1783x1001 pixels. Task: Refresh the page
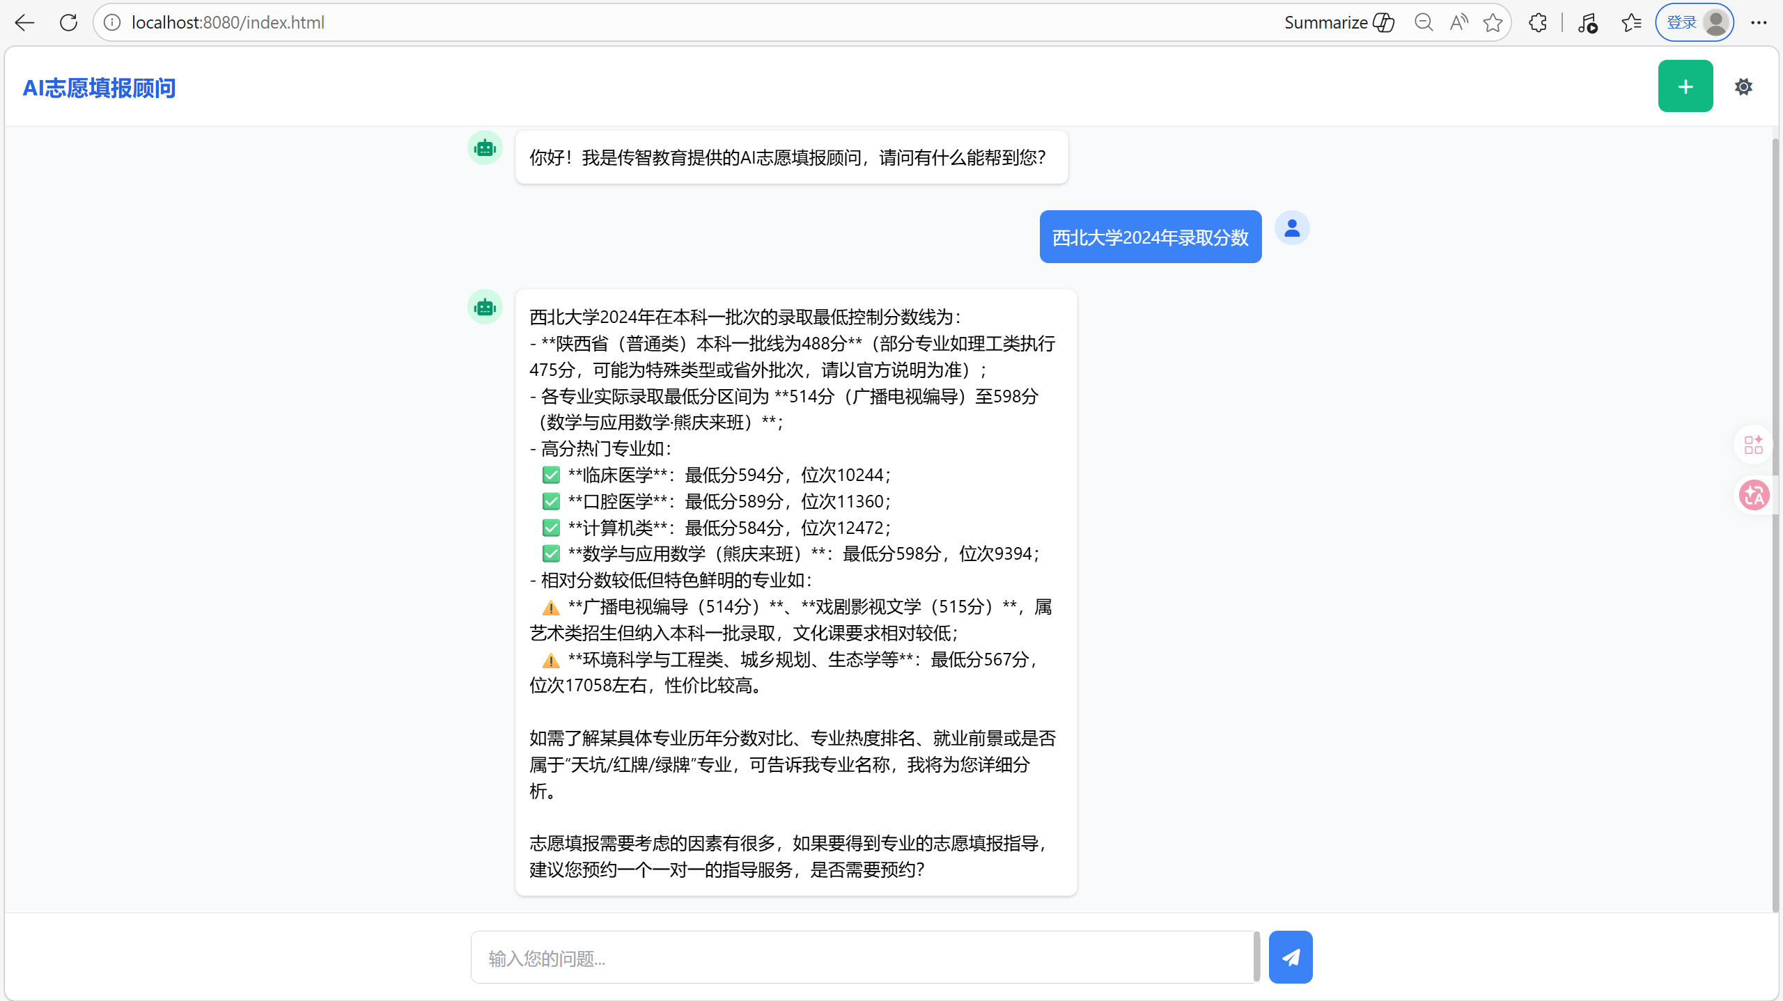(68, 22)
